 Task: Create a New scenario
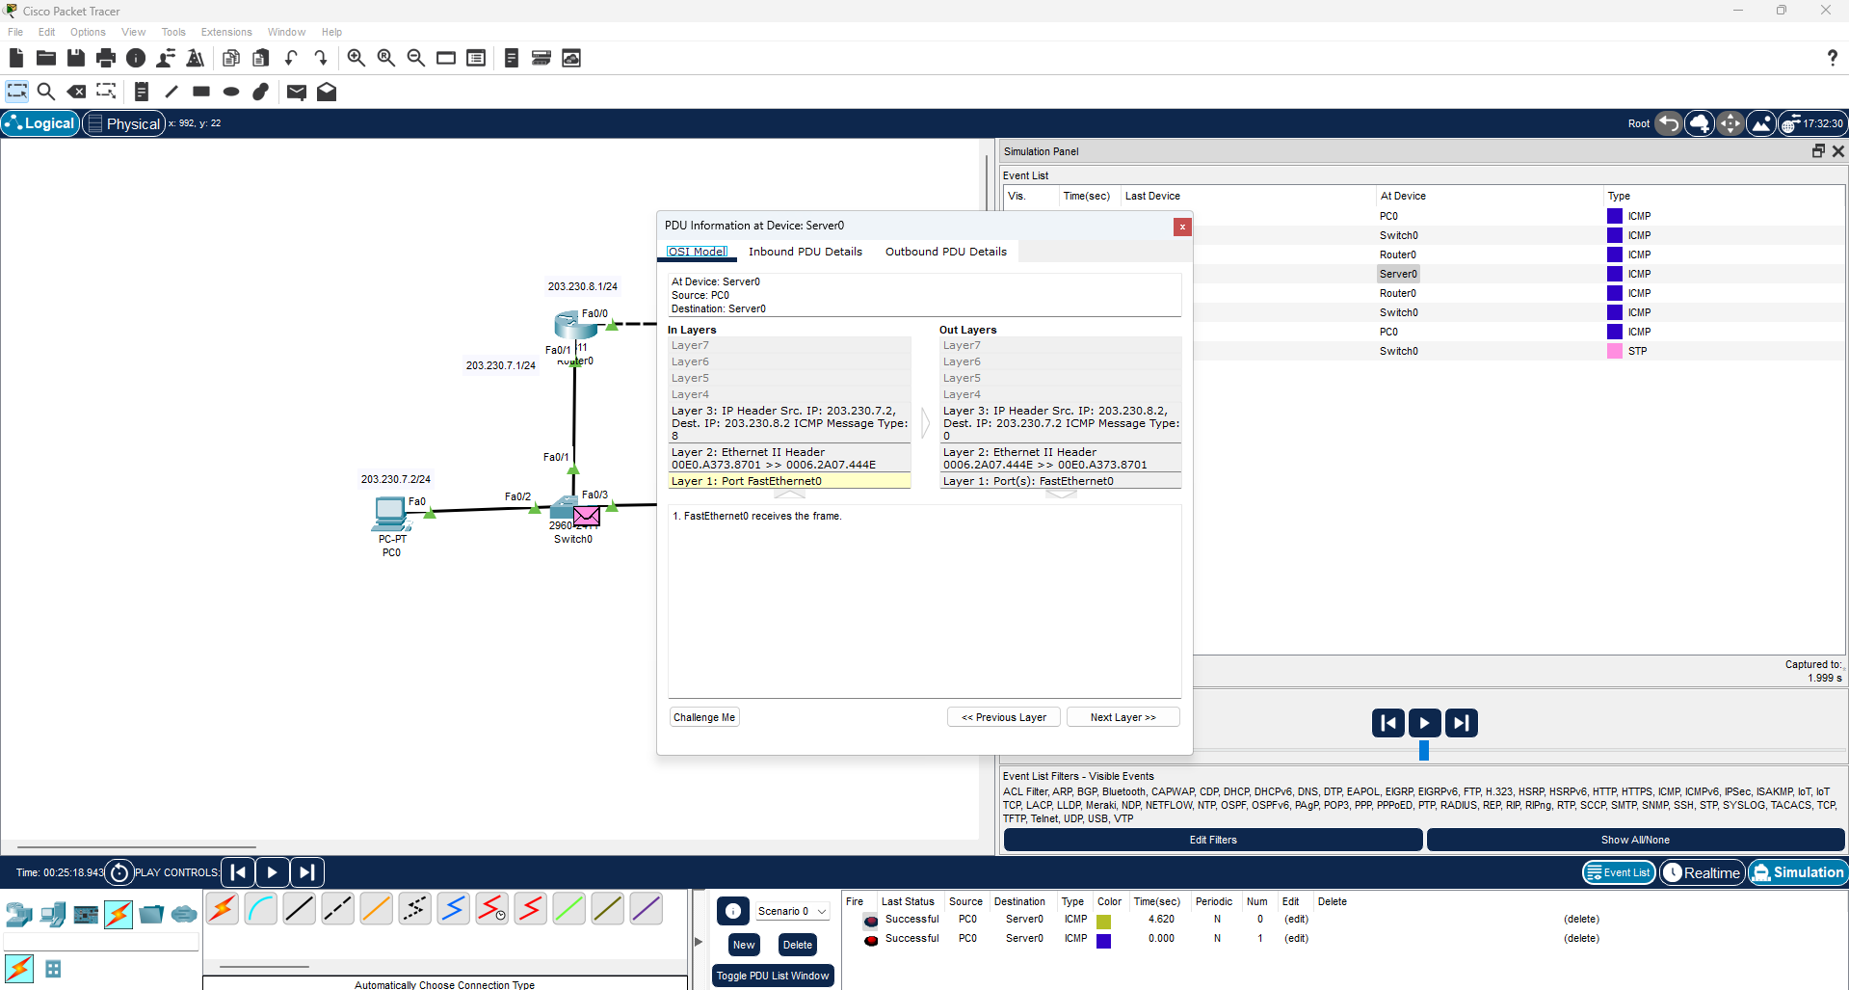[x=744, y=945]
